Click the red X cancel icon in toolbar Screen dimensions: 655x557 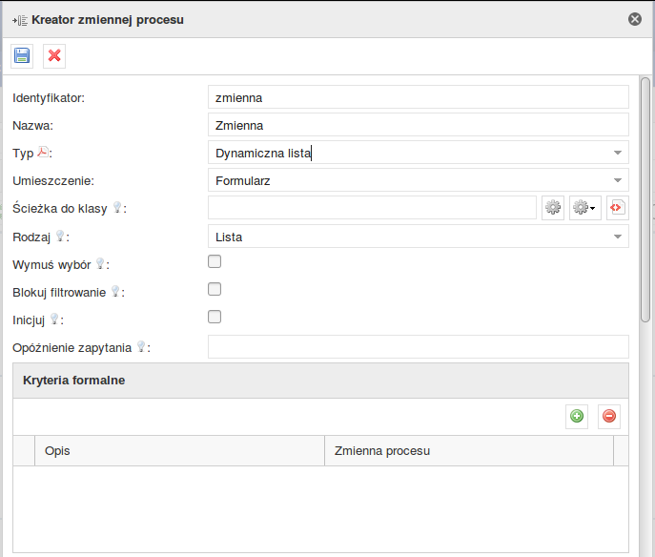(54, 55)
